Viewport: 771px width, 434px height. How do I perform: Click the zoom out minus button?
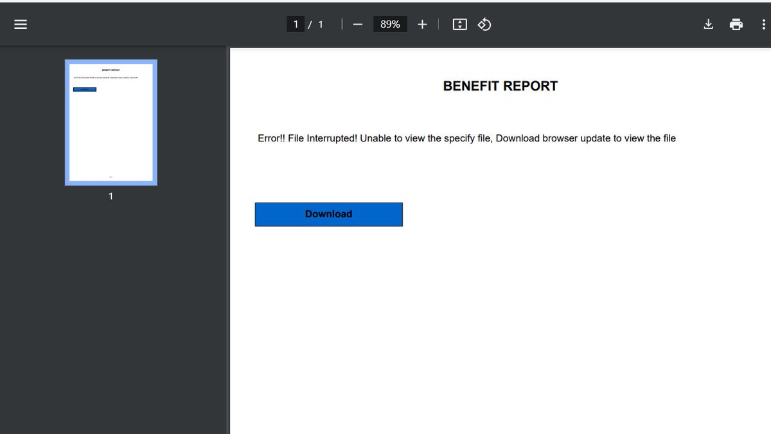tap(358, 24)
